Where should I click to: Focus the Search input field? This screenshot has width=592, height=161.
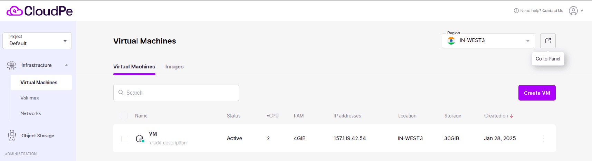pyautogui.click(x=176, y=93)
